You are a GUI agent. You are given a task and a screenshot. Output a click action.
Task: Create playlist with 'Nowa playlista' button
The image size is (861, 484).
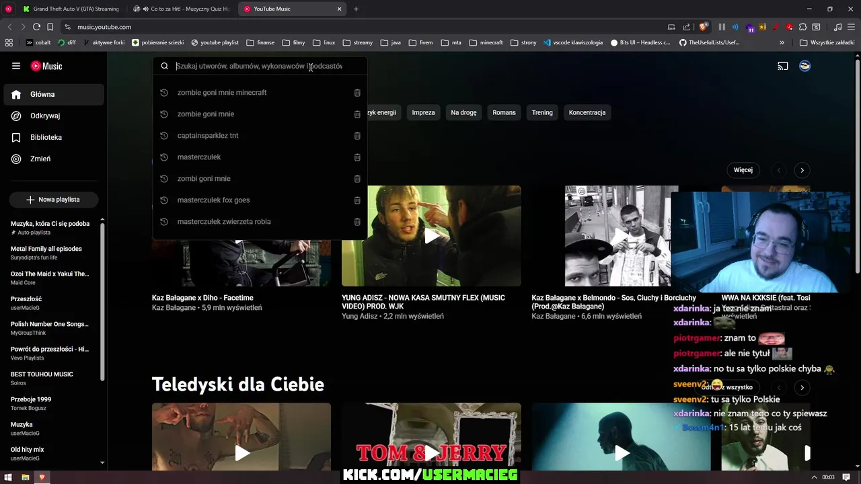coord(53,200)
